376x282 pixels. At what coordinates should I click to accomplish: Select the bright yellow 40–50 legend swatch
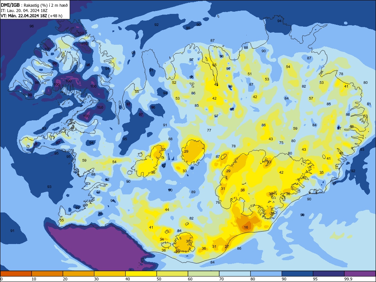[x=141, y=274]
